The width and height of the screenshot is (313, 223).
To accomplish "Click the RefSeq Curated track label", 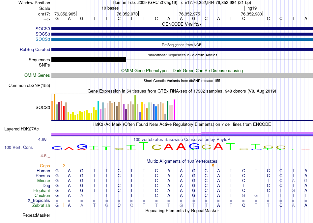I will click(35, 49).
